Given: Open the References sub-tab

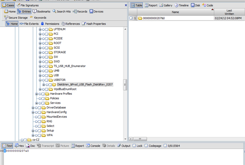Looking at the screenshot, I should [x=71, y=24].
